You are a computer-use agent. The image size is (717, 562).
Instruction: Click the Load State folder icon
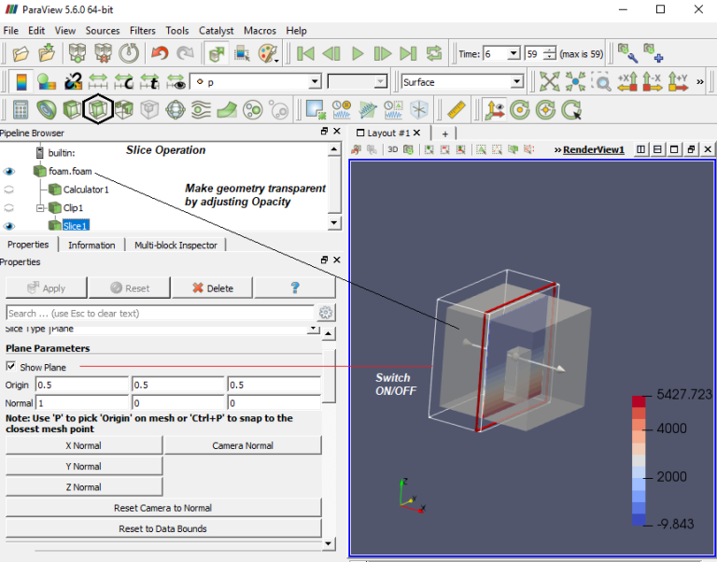coord(47,54)
